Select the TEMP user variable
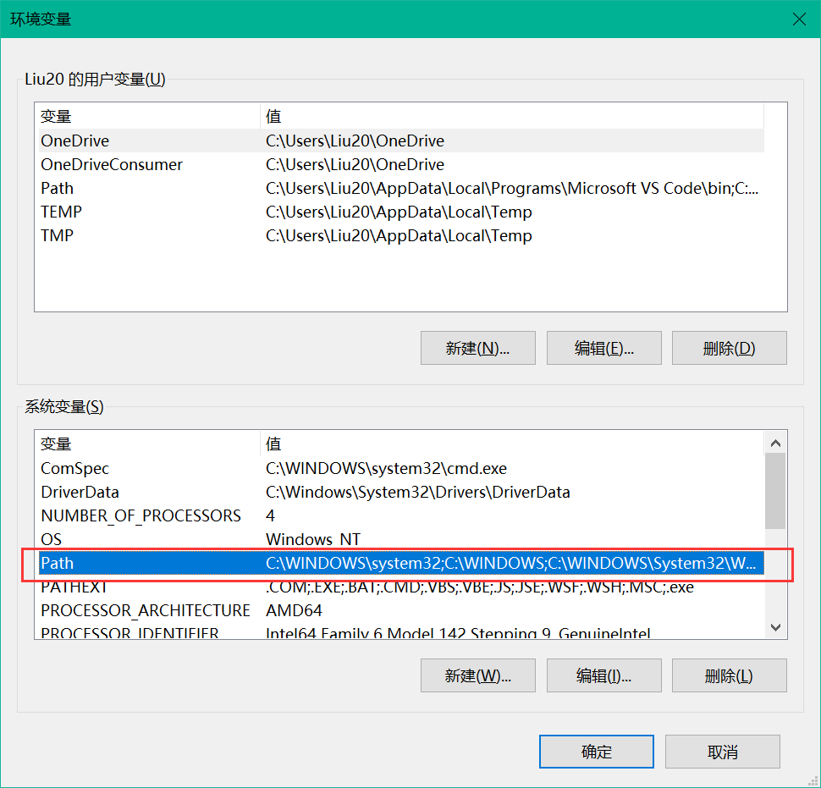 pos(127,212)
